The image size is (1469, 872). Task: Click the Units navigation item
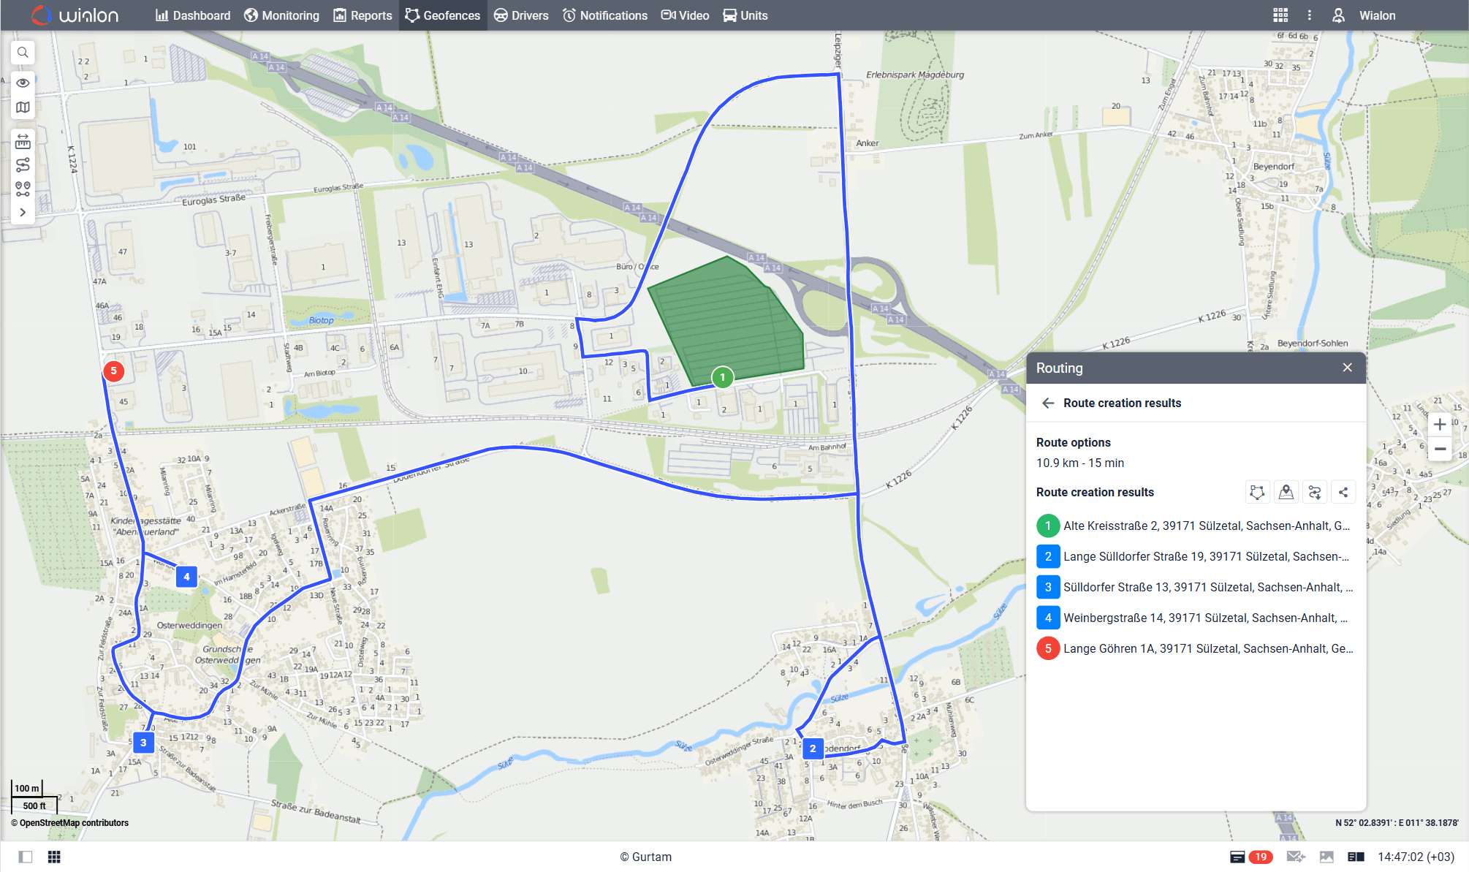coord(749,15)
